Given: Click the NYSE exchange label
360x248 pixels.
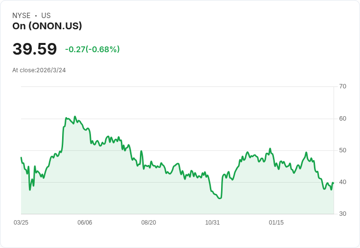Looking at the screenshot, I should click(22, 16).
